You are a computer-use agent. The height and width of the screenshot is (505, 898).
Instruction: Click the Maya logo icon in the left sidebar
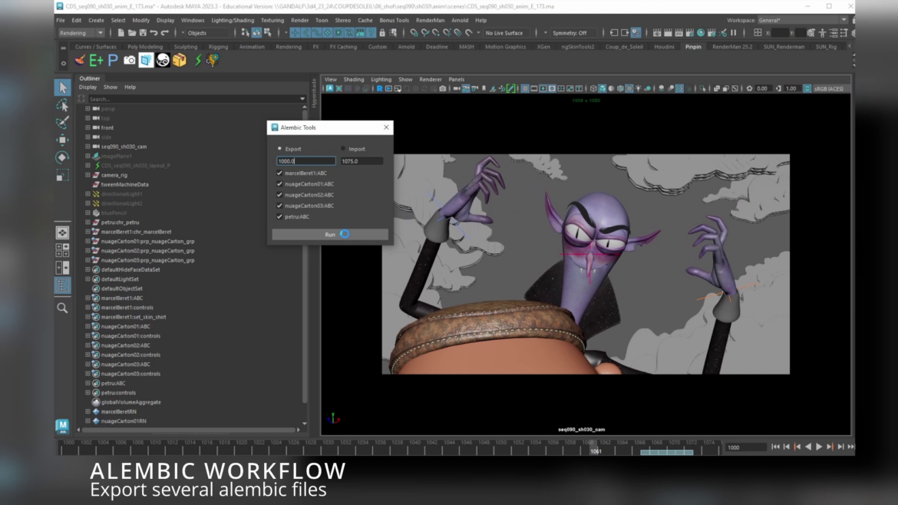pyautogui.click(x=62, y=426)
